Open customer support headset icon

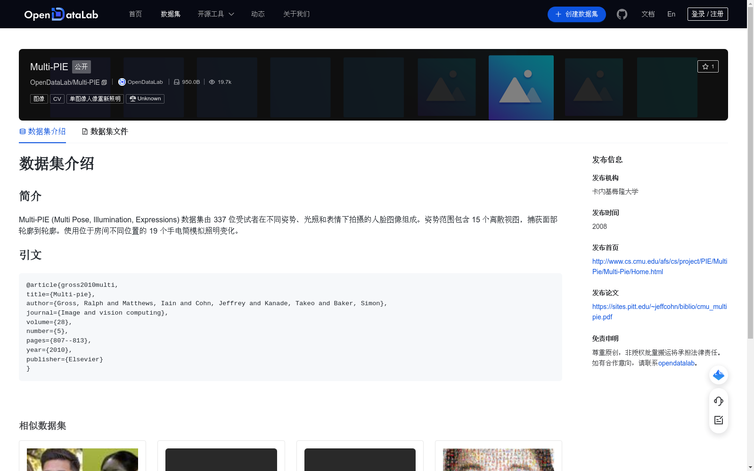point(719,401)
